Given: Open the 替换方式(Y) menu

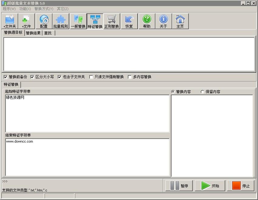Looking at the screenshot, I should pyautogui.click(x=44, y=9).
